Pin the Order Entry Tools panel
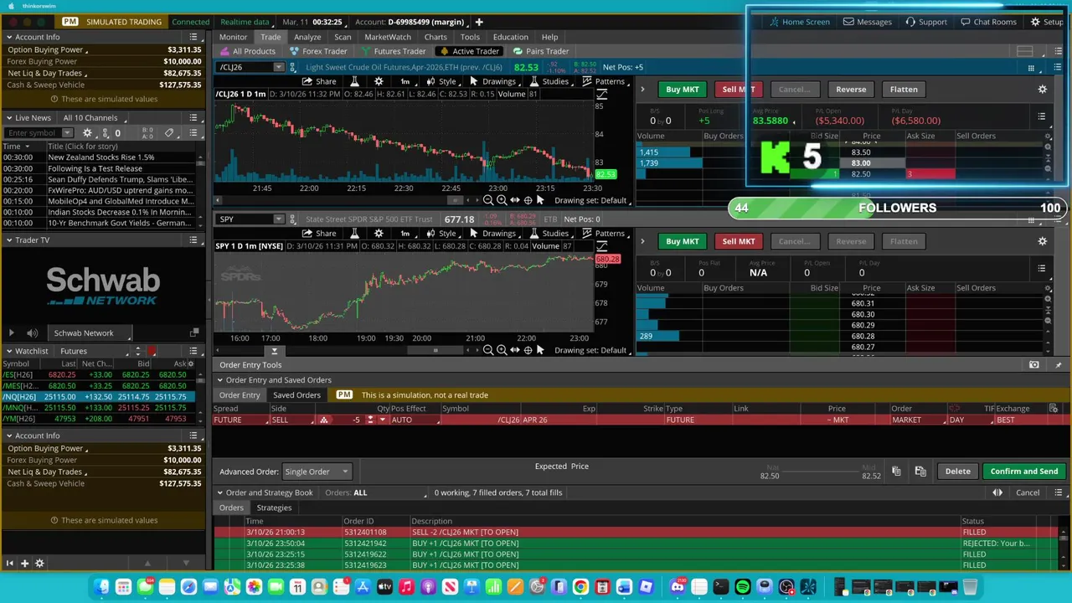Screen dimensions: 1072x603 click(x=1058, y=365)
